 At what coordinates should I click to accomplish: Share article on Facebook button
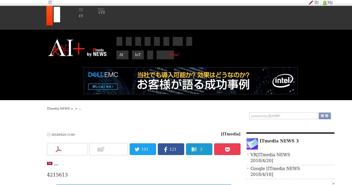(x=171, y=149)
